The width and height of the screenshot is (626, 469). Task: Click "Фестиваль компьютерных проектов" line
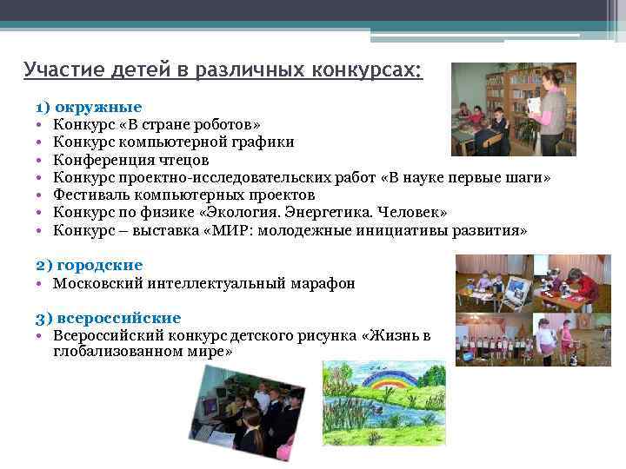pos(184,195)
